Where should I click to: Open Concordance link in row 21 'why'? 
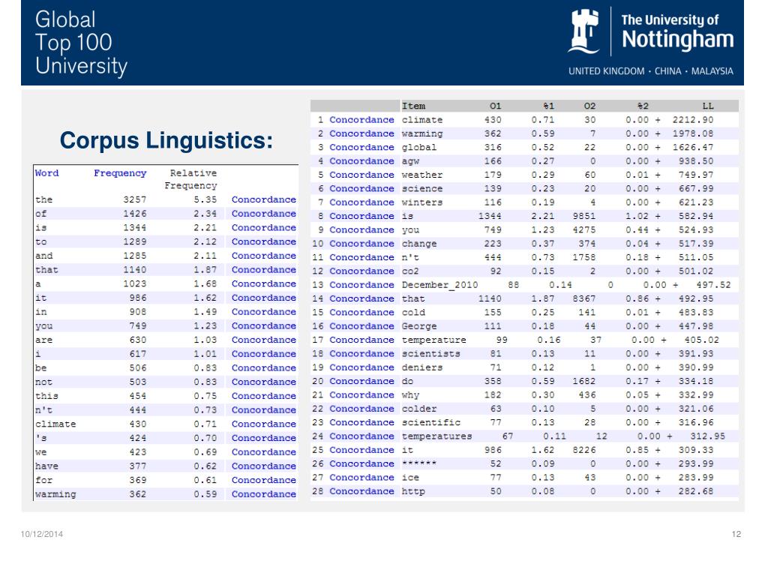pos(361,394)
